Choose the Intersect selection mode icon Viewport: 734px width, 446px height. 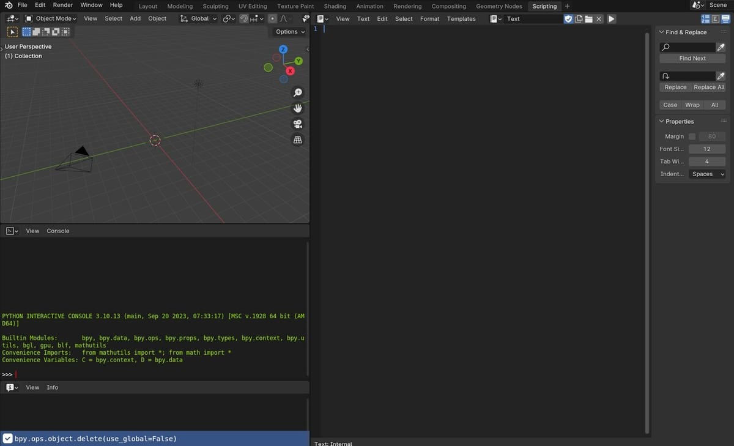(65, 31)
